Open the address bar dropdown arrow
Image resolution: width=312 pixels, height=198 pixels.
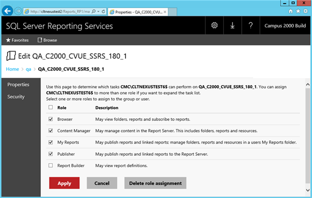tap(98, 11)
